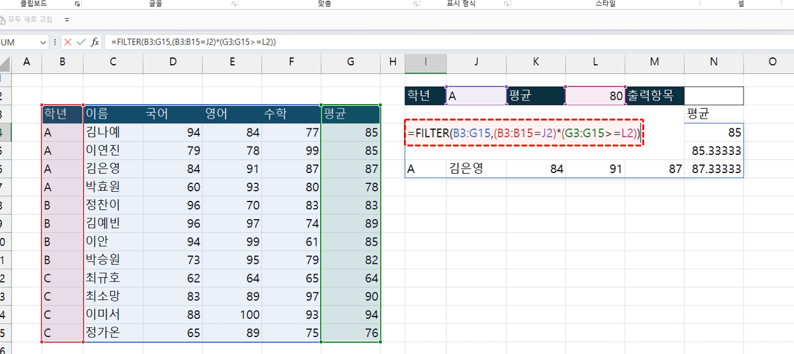Click the filtered result value 91 in column L
This screenshot has height=354, width=794.
tap(595, 169)
